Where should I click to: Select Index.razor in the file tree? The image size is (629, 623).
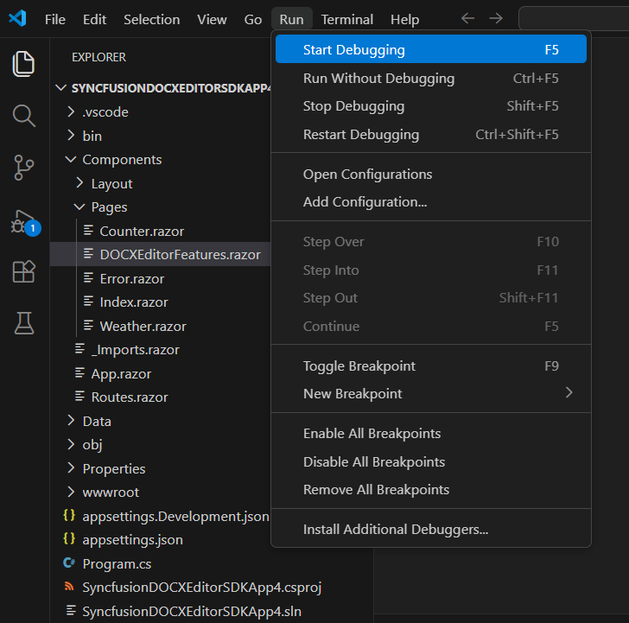tap(133, 302)
